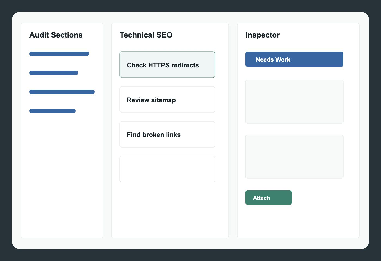Image resolution: width=381 pixels, height=261 pixels.
Task: Click empty Inspector area below the Attach button
Action: [298, 222]
